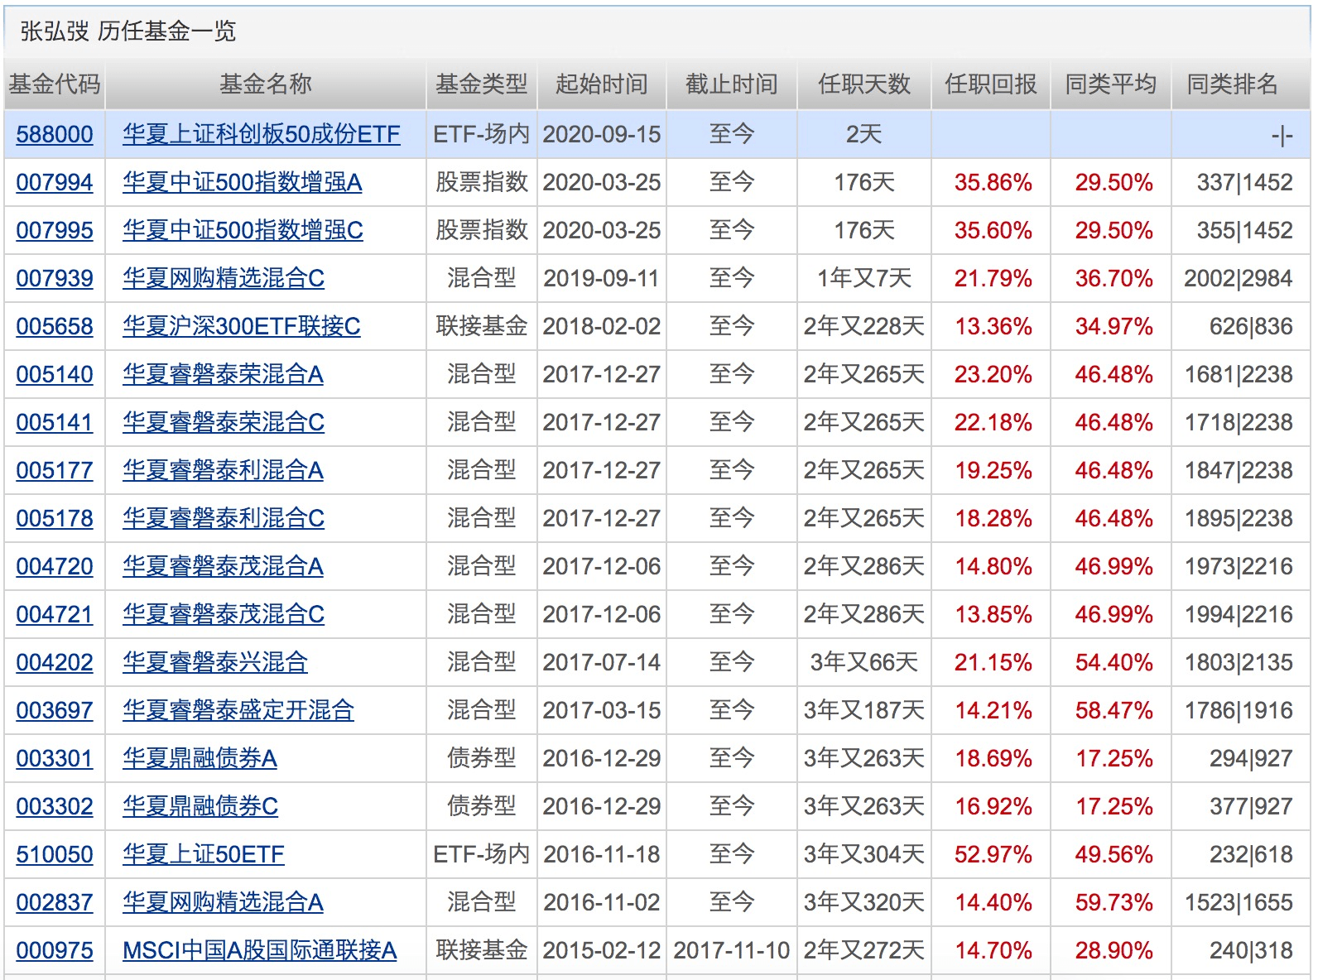Screen dimensions: 1318x980
Task: Click the 起始时间 column header
Action: (x=602, y=84)
